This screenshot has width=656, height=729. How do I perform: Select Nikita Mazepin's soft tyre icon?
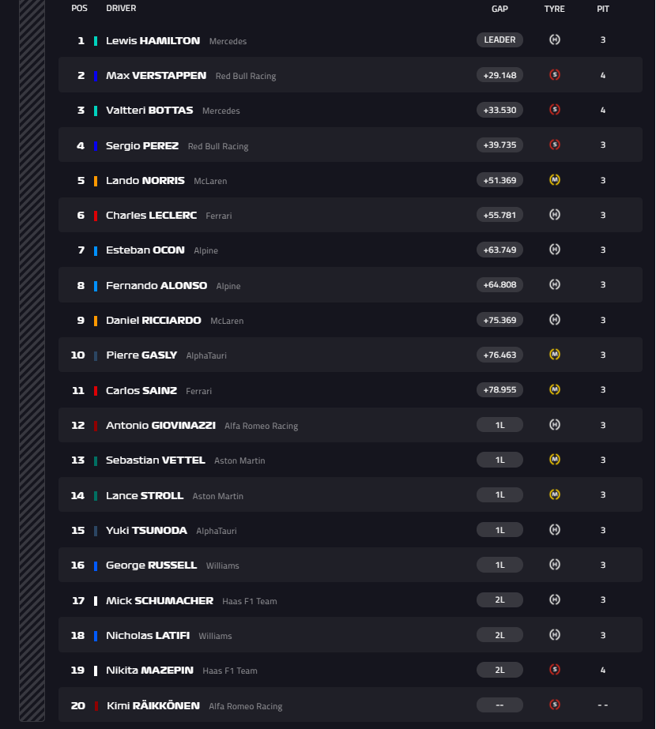click(x=555, y=669)
